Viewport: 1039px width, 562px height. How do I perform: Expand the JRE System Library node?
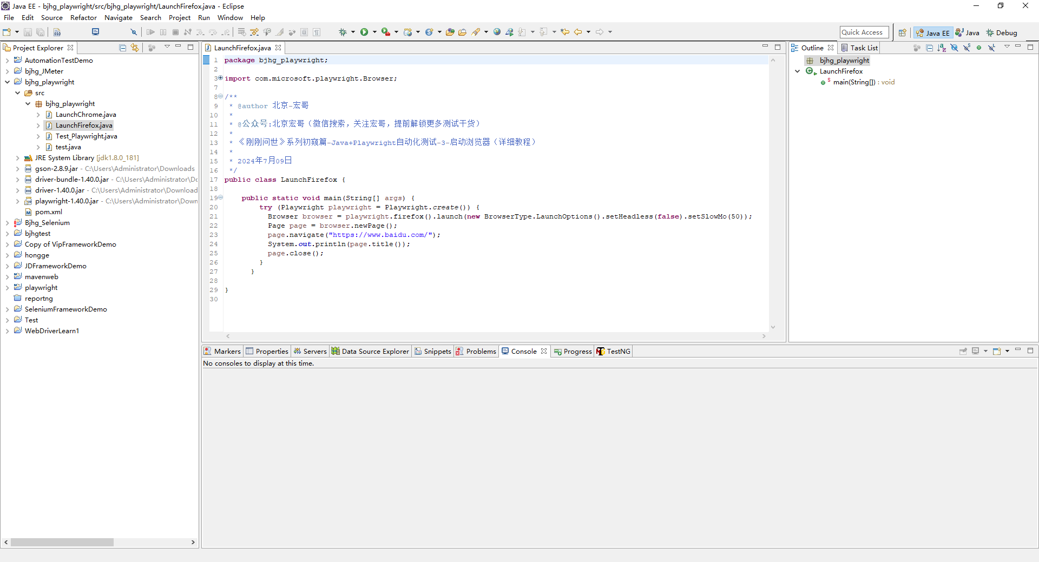(17, 158)
